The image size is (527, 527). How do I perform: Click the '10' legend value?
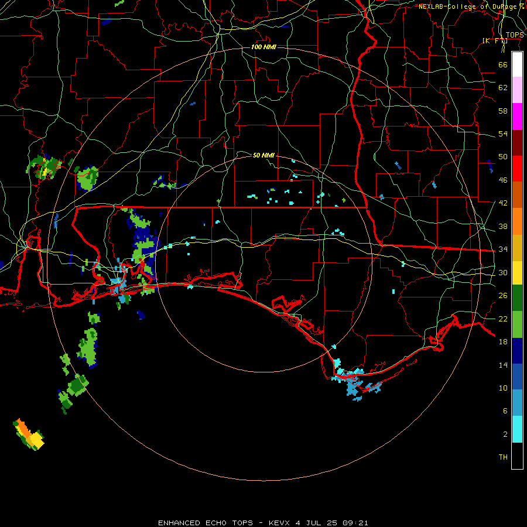click(503, 388)
